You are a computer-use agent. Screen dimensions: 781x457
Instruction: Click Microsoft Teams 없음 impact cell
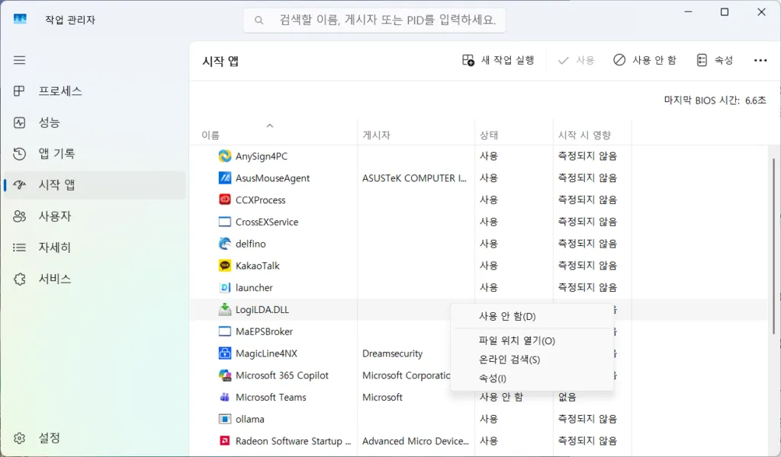coord(567,398)
